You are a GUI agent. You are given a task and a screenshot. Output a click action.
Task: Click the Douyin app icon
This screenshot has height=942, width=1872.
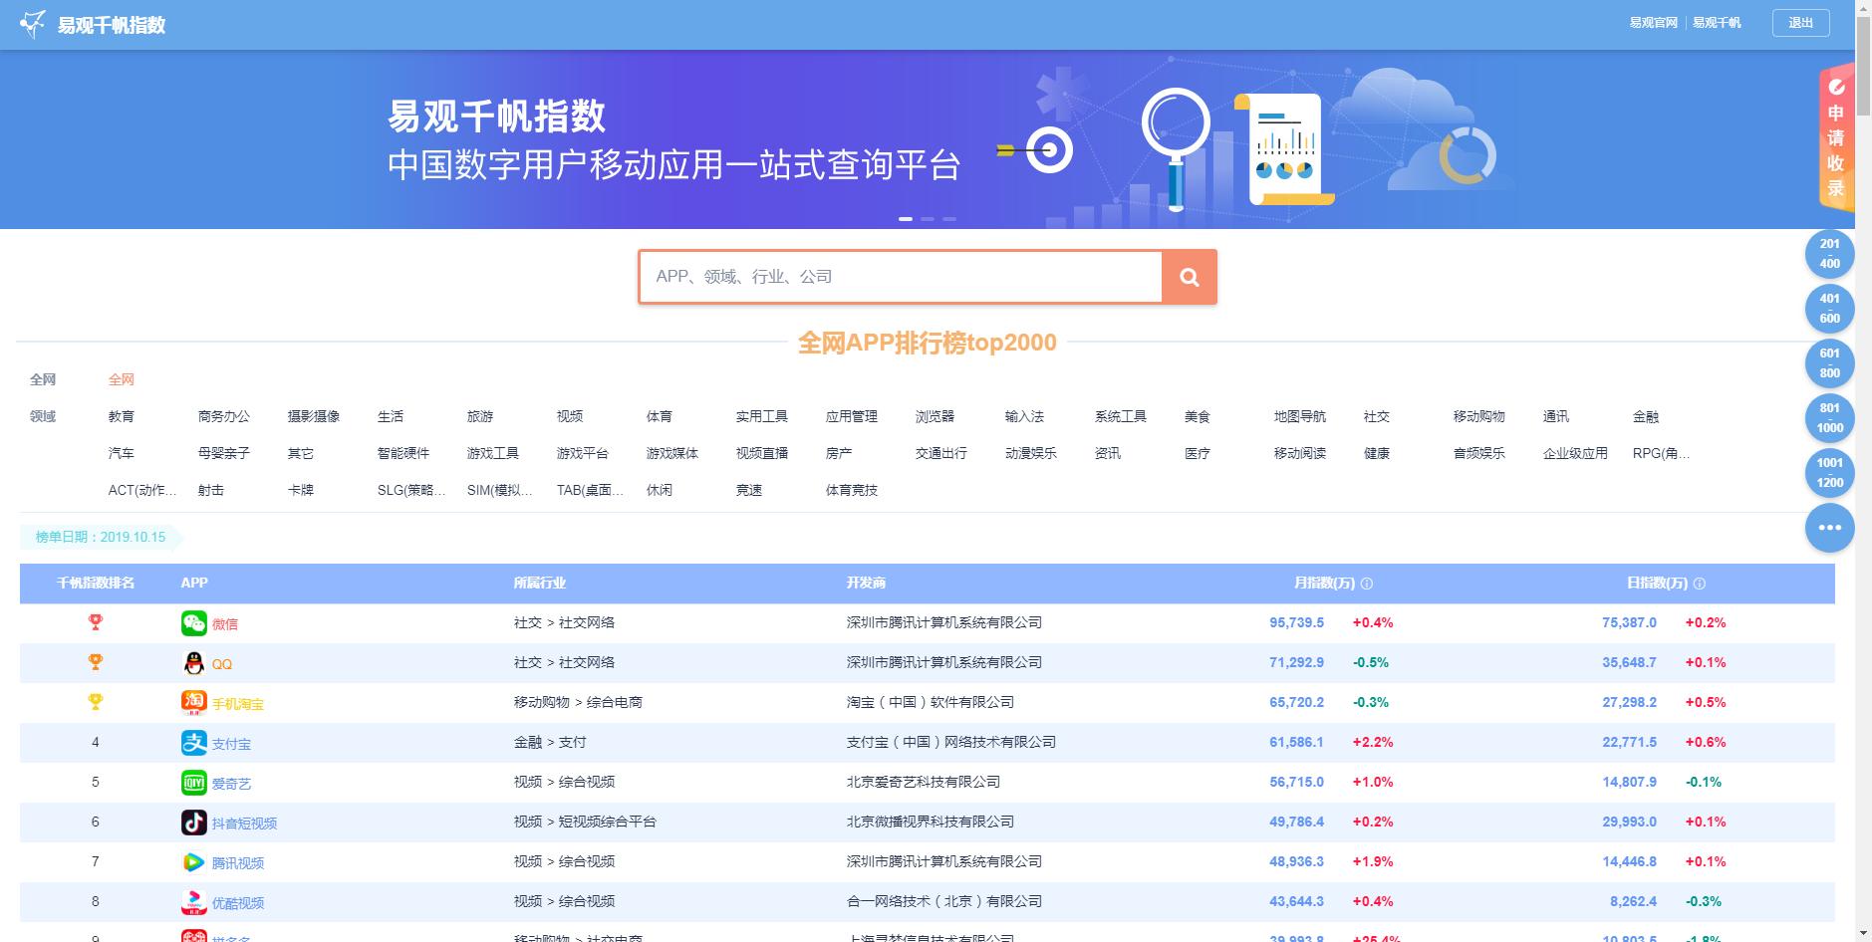pyautogui.click(x=193, y=823)
